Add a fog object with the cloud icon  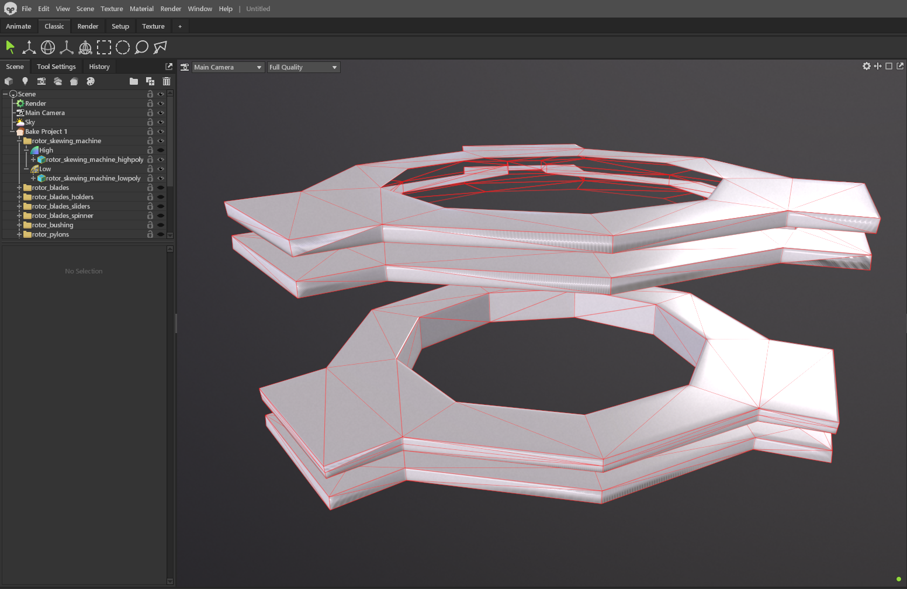[x=58, y=81]
